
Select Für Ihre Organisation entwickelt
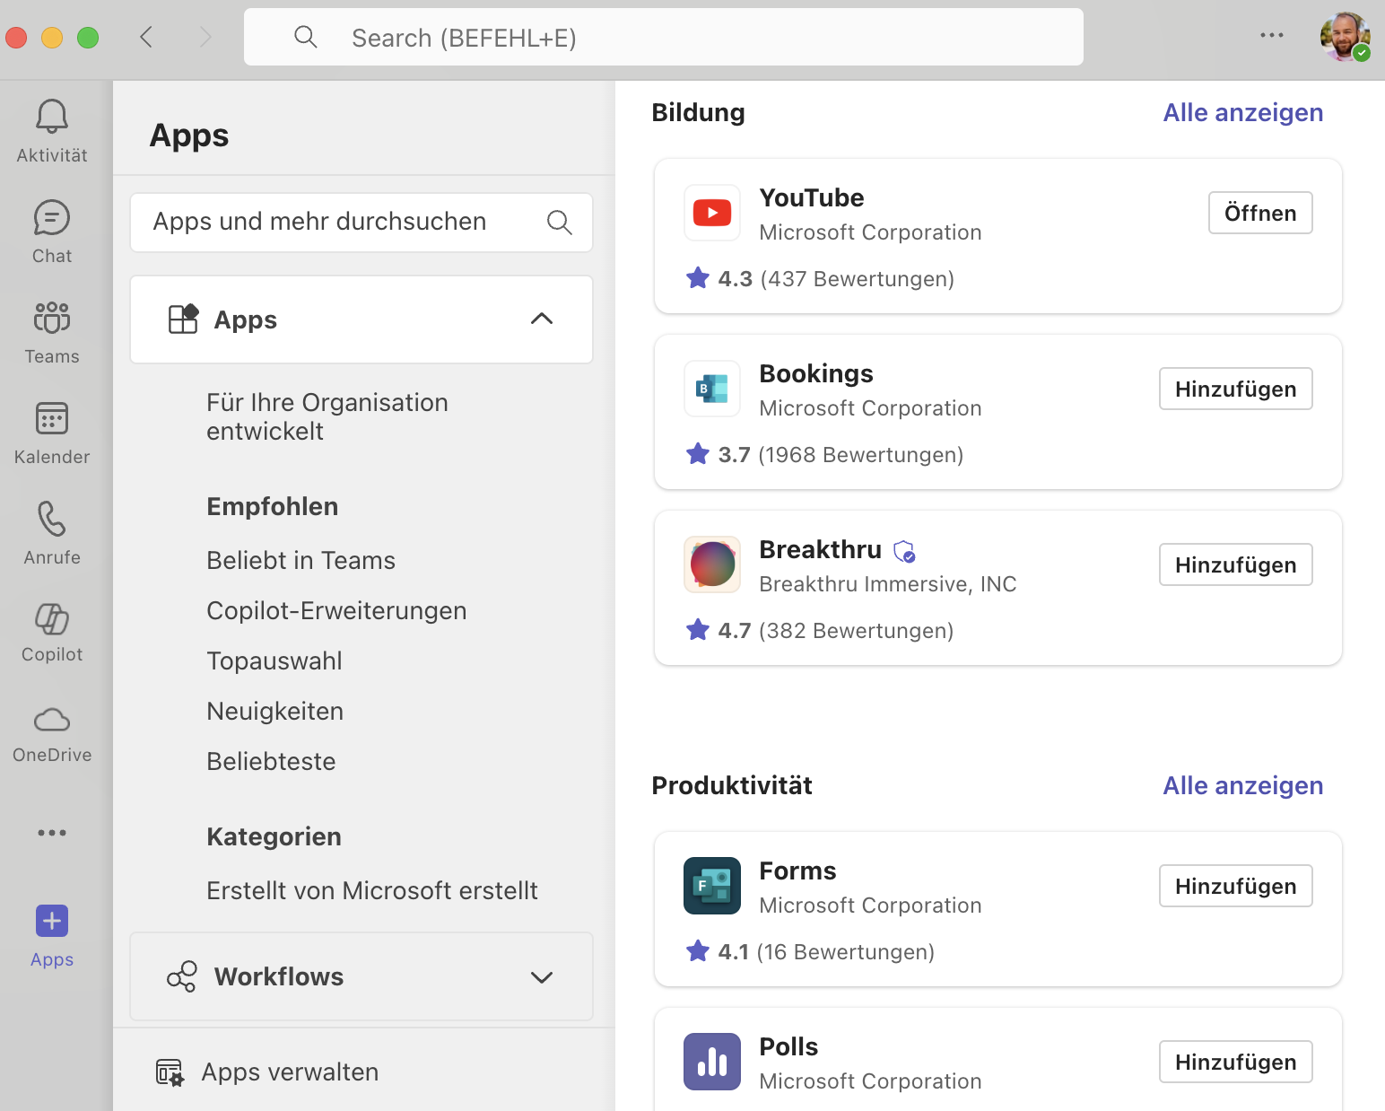327,416
